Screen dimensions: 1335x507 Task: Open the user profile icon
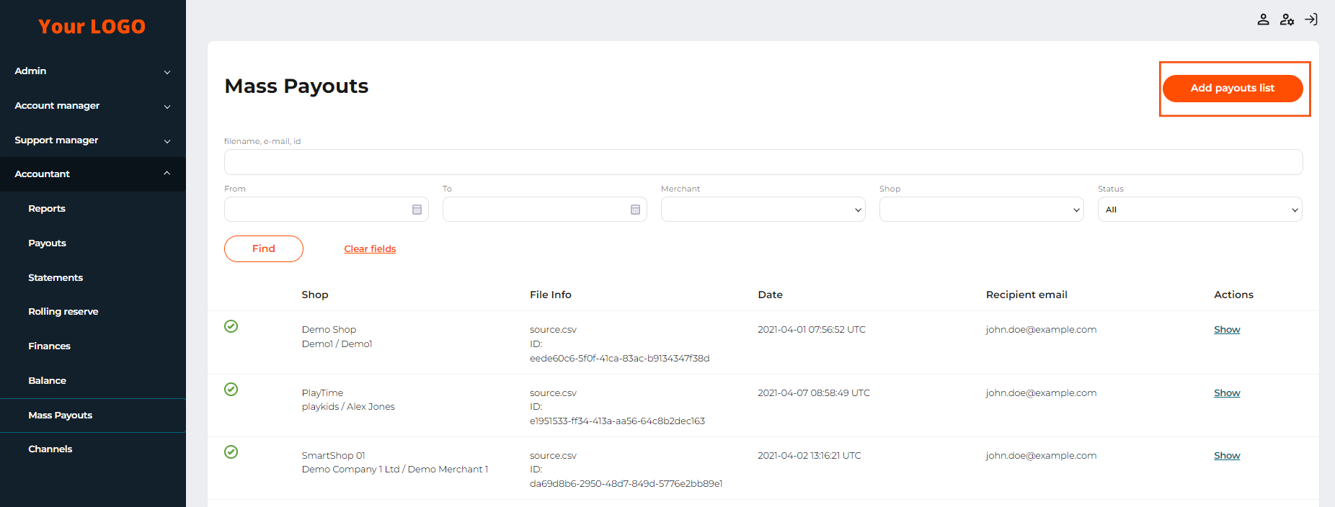[1263, 19]
